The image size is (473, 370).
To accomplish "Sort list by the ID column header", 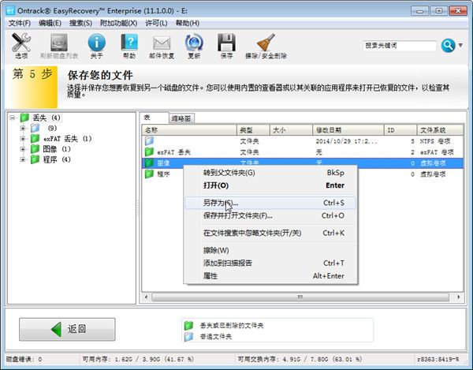I will 400,130.
